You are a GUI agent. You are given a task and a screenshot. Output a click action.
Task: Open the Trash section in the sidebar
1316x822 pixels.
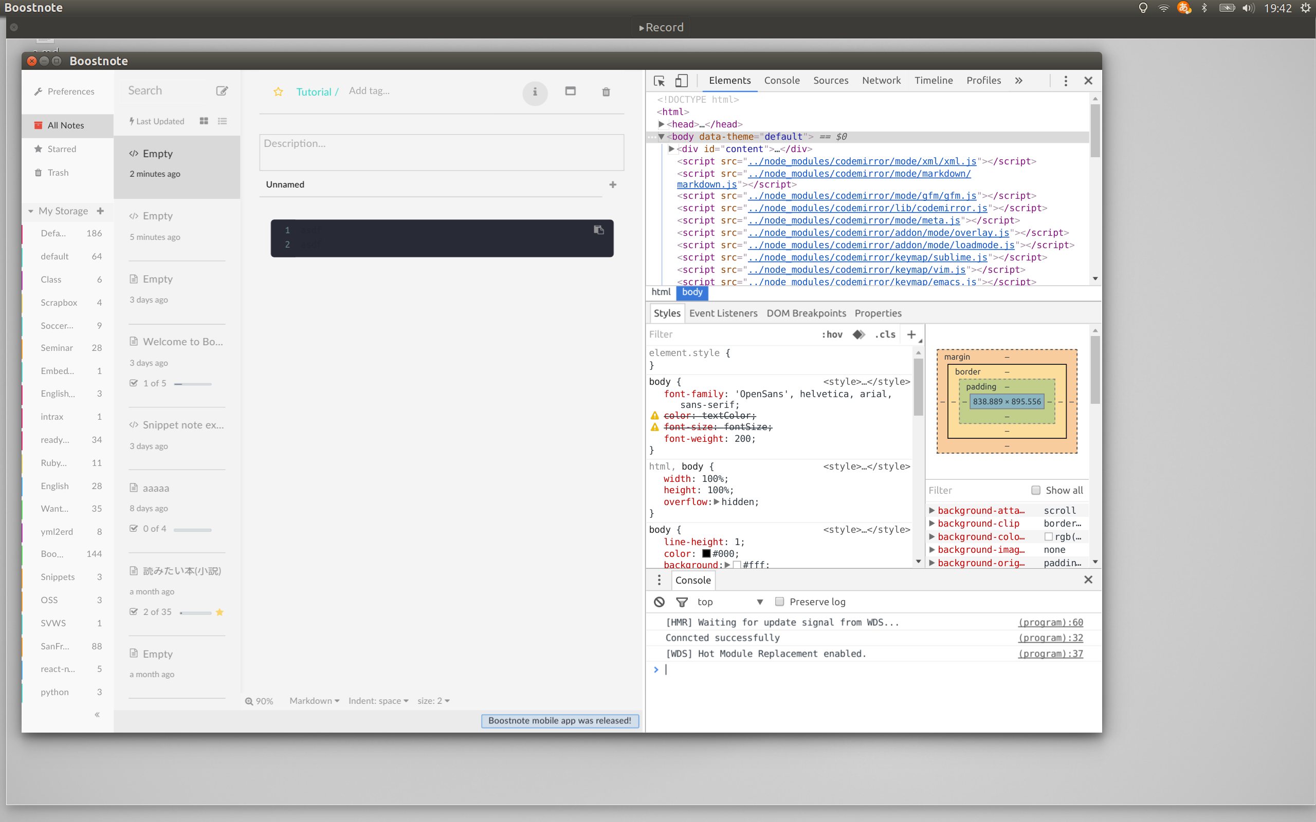click(58, 172)
